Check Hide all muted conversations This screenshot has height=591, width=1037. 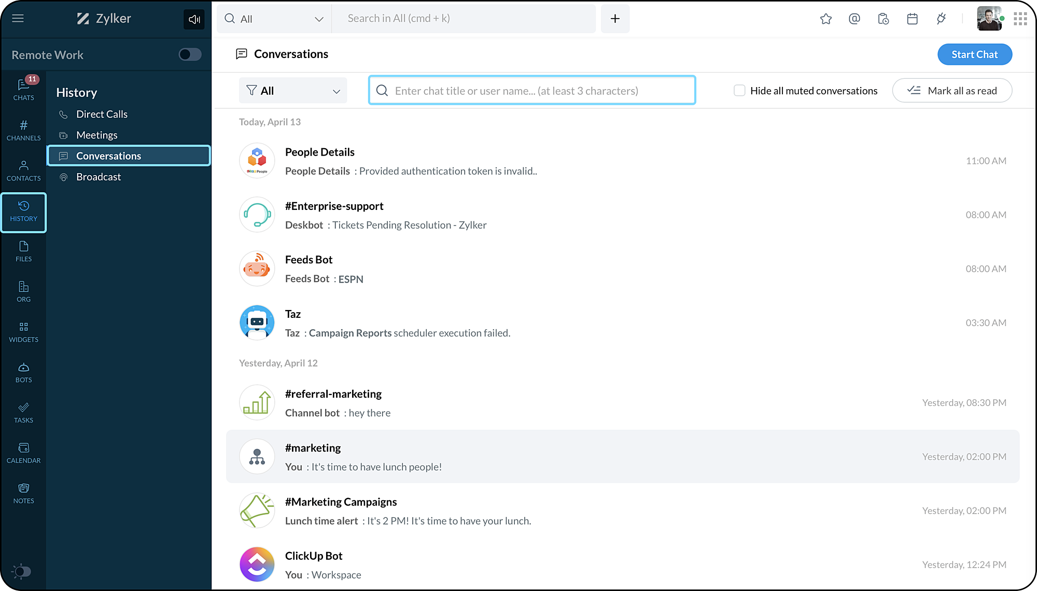[x=739, y=91]
